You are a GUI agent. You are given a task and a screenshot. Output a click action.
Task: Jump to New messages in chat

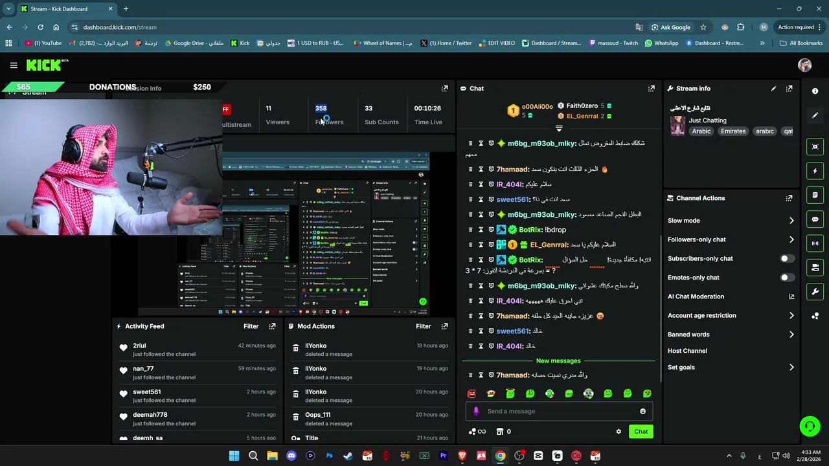click(x=558, y=361)
